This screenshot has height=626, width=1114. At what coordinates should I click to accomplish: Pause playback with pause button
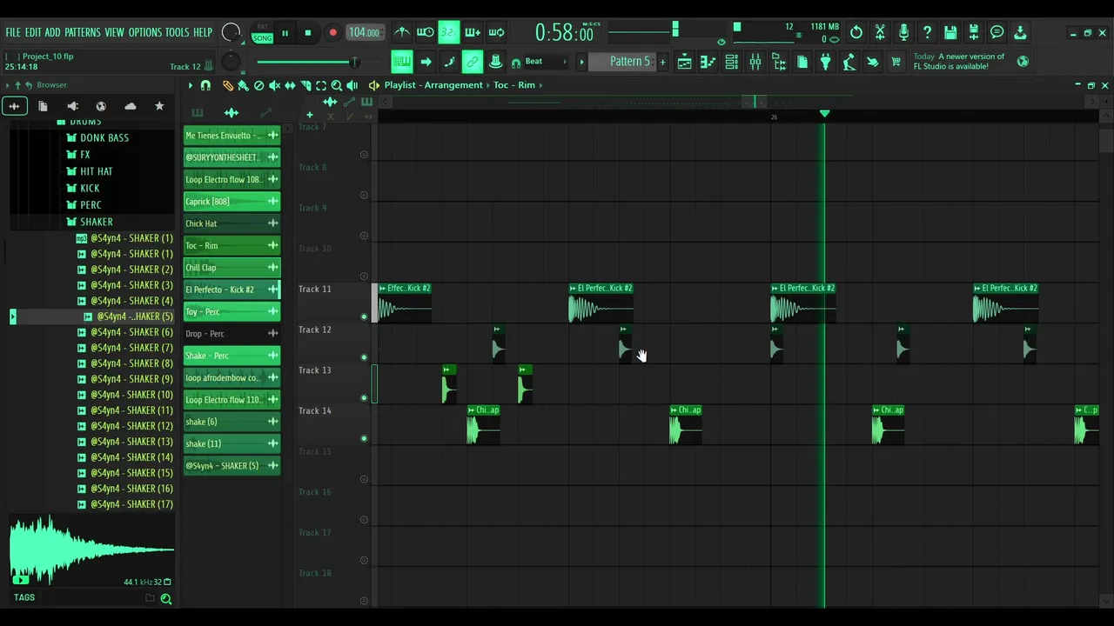point(285,34)
